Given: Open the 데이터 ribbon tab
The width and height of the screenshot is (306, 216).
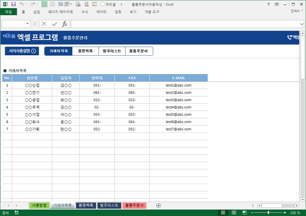Looking at the screenshot, I should point(102,12).
